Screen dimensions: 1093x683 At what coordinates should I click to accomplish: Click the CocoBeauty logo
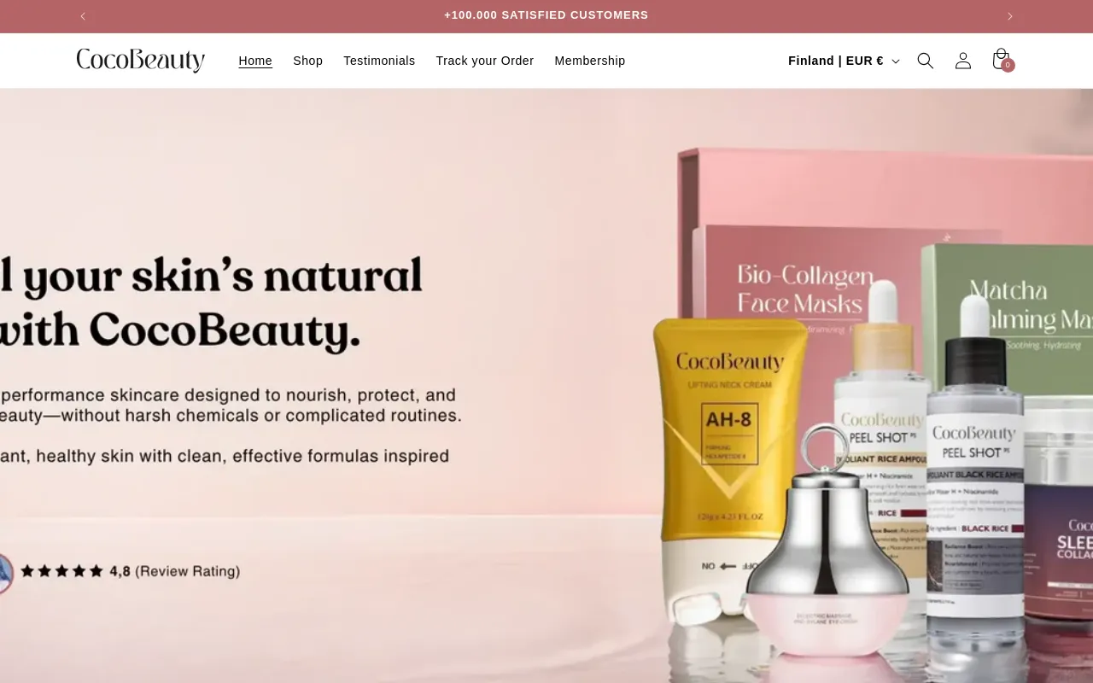141,61
